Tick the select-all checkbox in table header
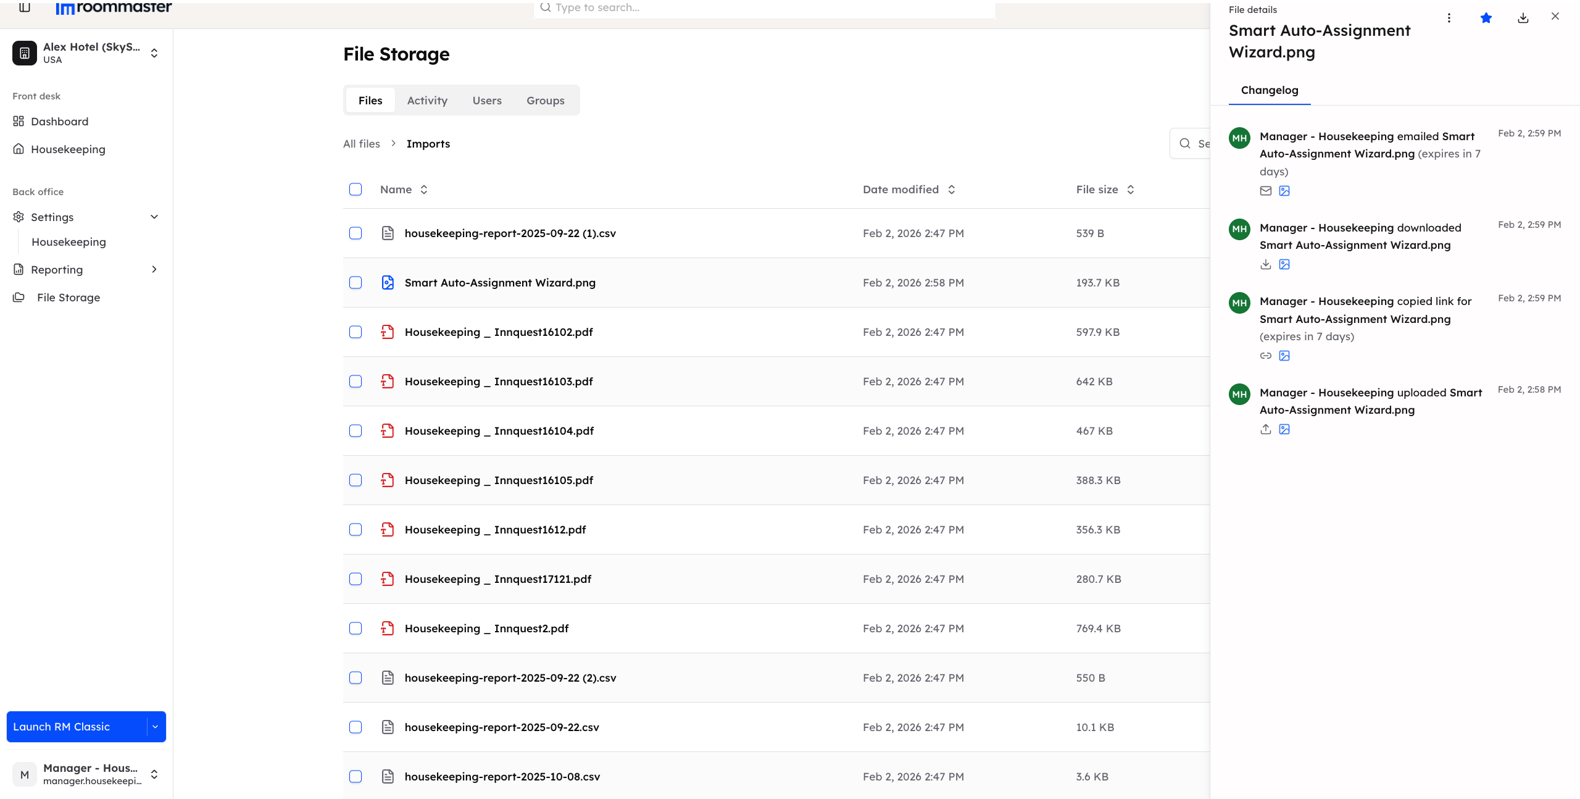Viewport: 1580px width, 799px height. tap(355, 190)
